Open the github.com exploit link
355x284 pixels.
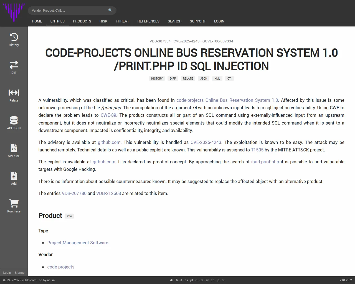[x=104, y=162]
